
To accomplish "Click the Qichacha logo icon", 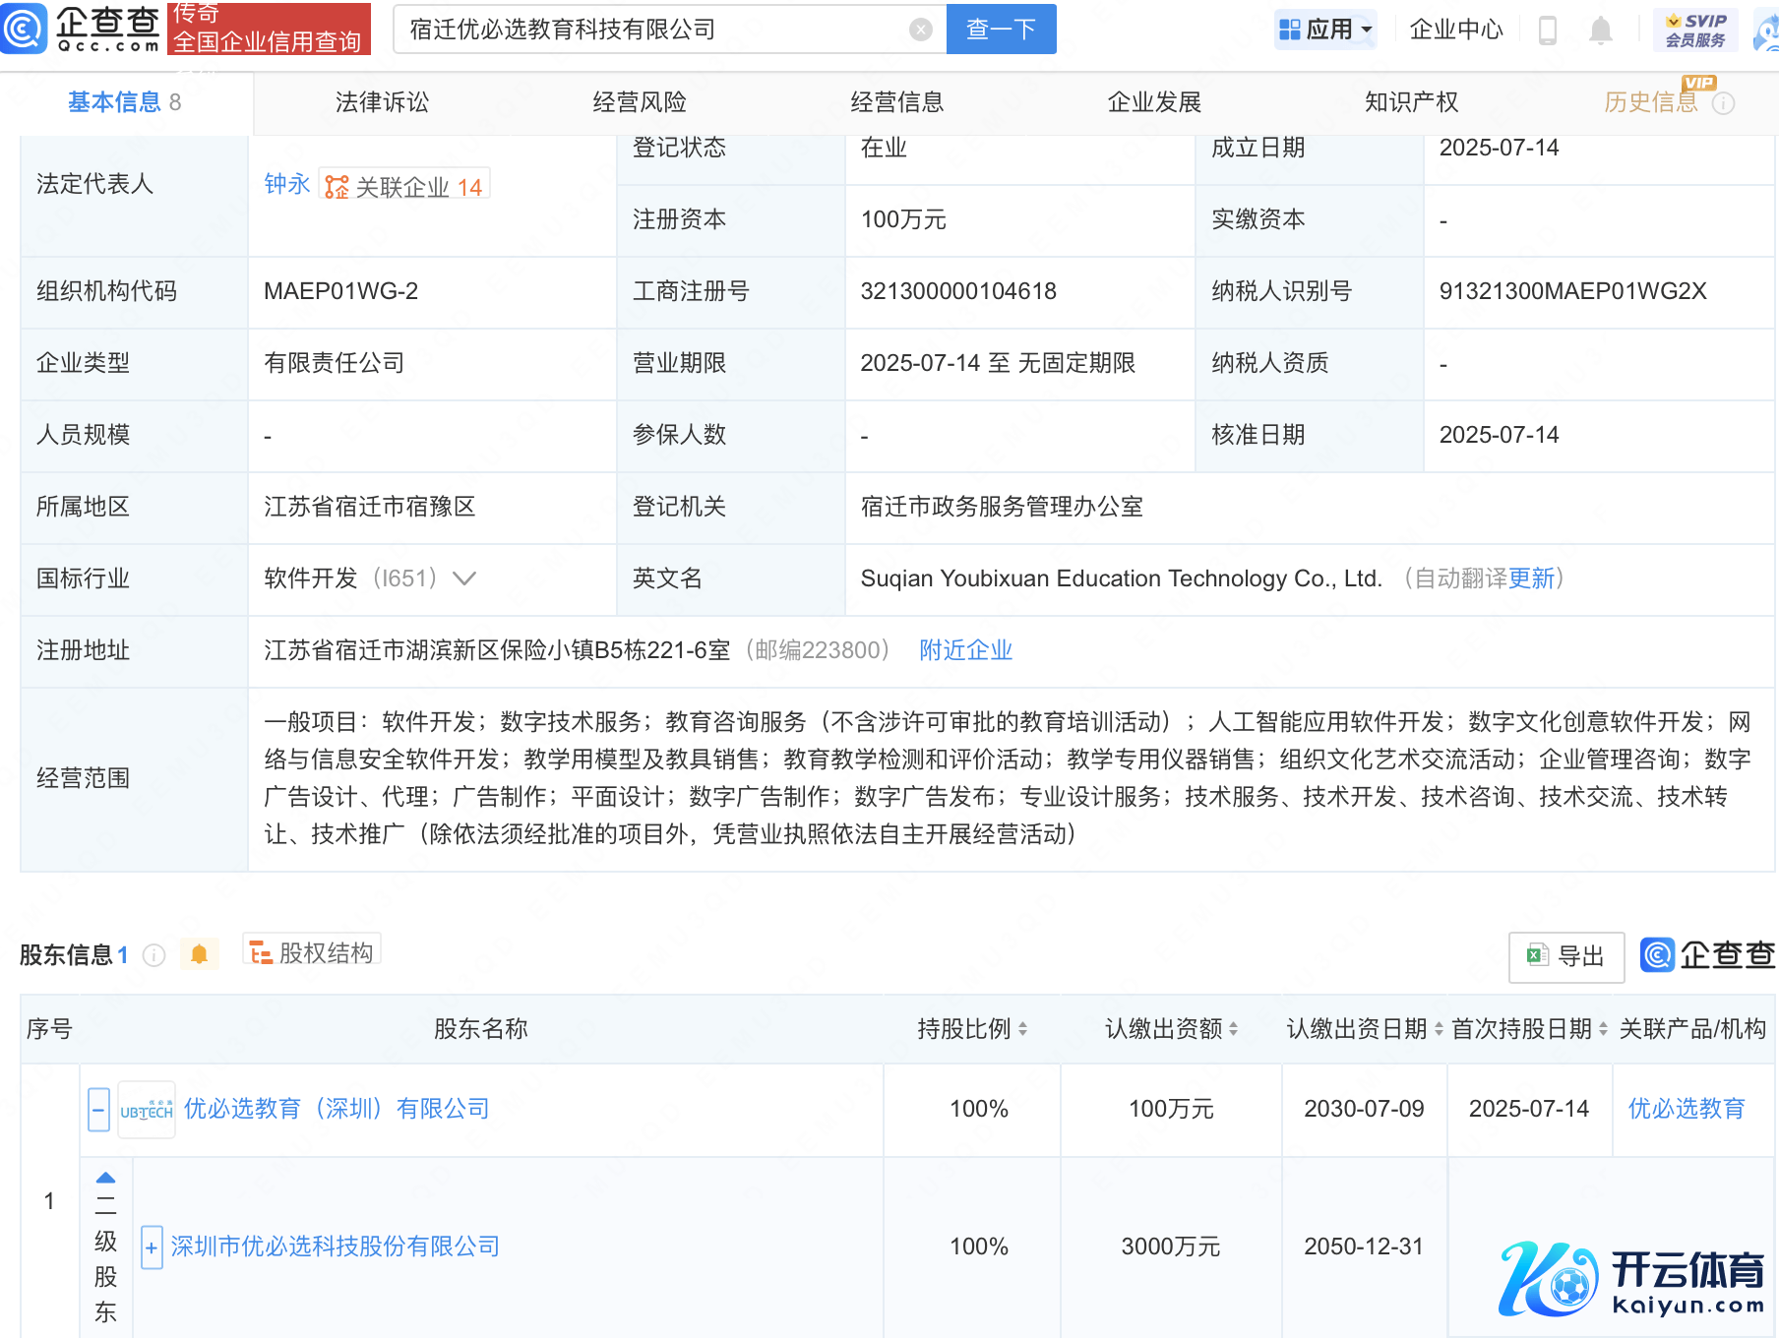I will (x=24, y=28).
